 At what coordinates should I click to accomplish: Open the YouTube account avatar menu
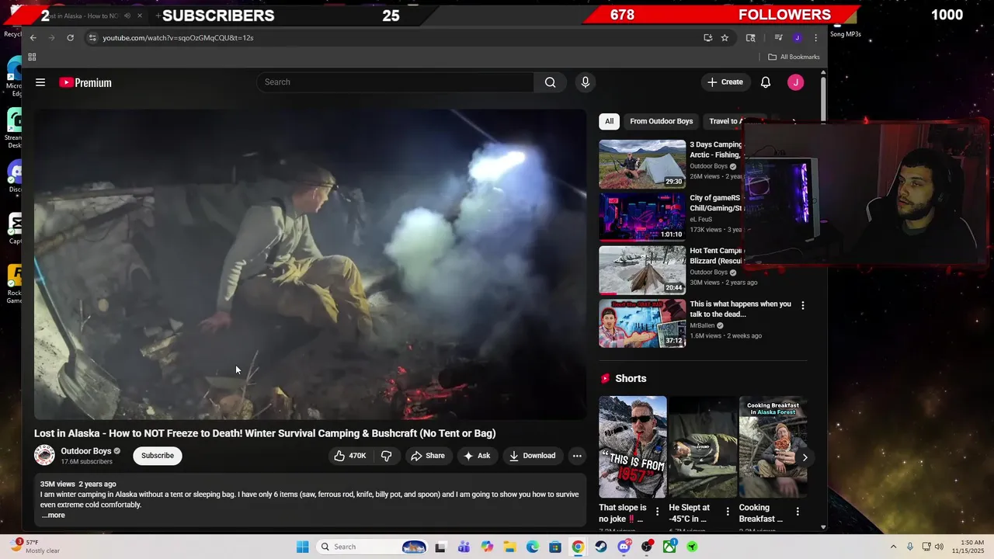click(795, 82)
